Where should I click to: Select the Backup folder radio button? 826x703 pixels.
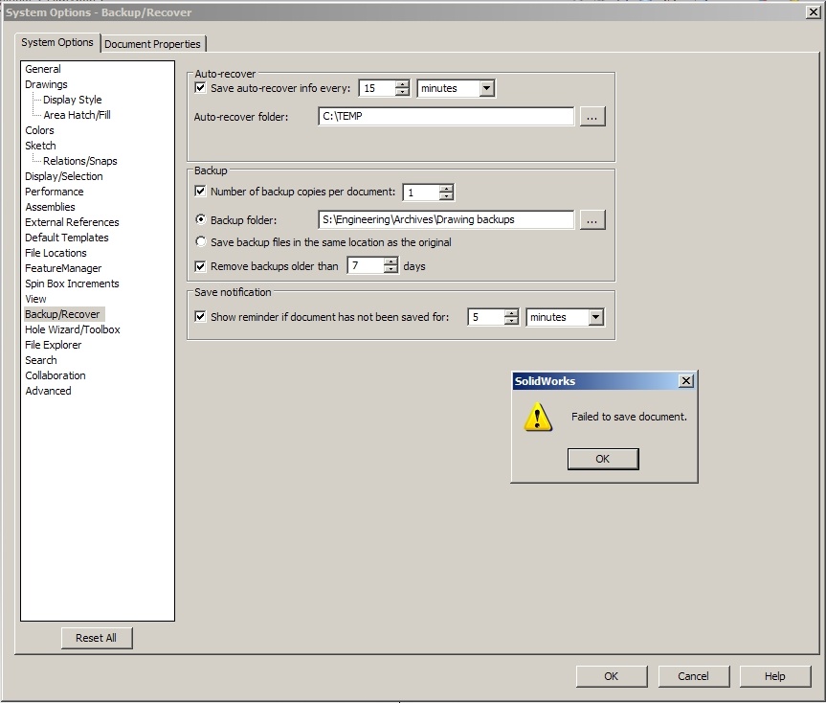(200, 218)
